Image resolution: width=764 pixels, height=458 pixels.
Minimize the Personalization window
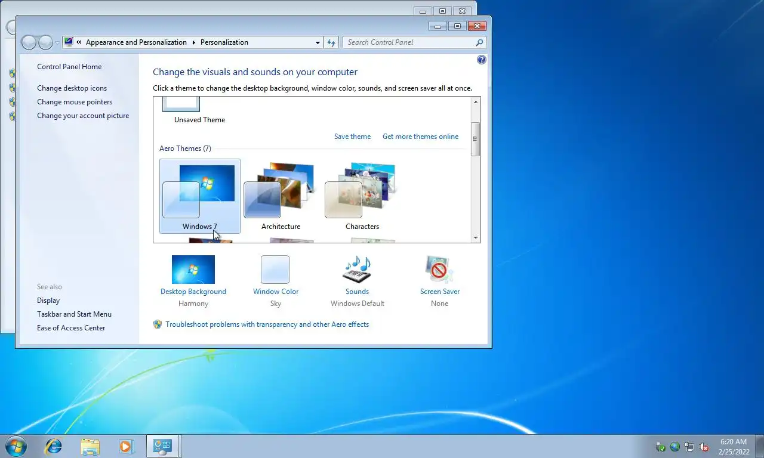(x=438, y=26)
